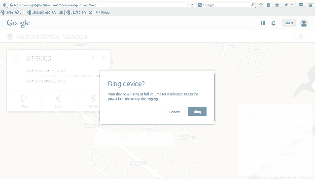Click the padlock site security icon
315x179 pixels.
[x=11, y=5]
